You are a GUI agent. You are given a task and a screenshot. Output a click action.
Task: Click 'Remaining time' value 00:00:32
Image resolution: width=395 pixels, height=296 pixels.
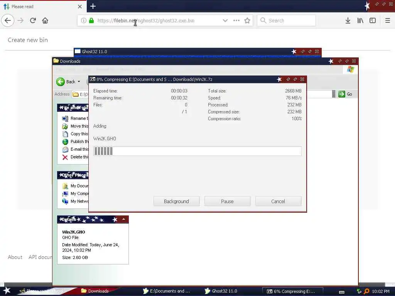[179, 98]
